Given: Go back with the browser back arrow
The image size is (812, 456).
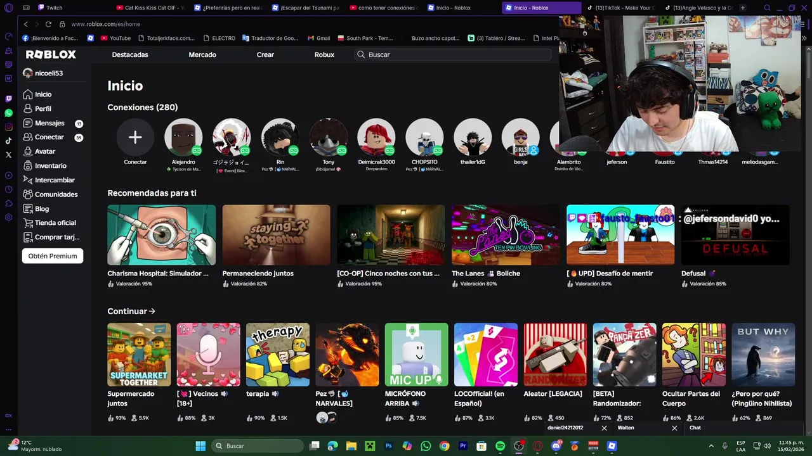Looking at the screenshot, I should tap(25, 24).
